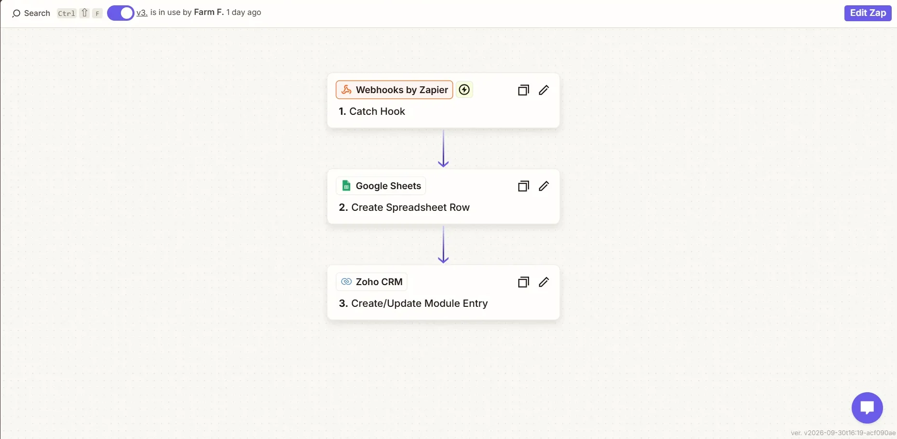
Task: Click the Edit Zap button
Action: (868, 13)
